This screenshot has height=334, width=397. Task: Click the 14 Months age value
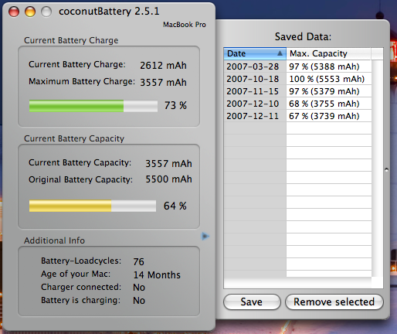(x=157, y=275)
